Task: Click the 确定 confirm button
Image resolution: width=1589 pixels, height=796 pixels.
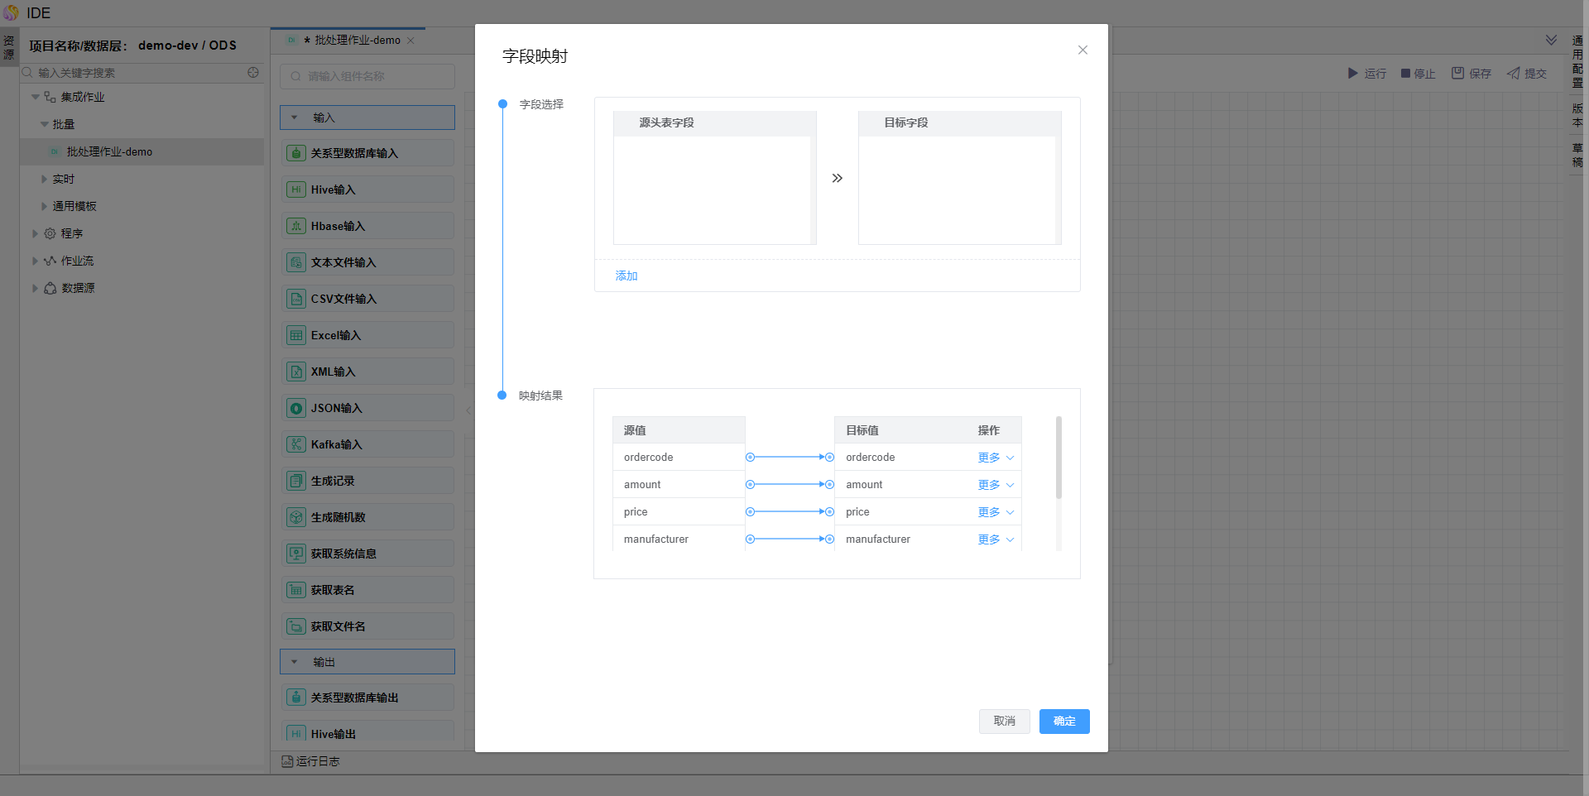Action: click(x=1064, y=722)
